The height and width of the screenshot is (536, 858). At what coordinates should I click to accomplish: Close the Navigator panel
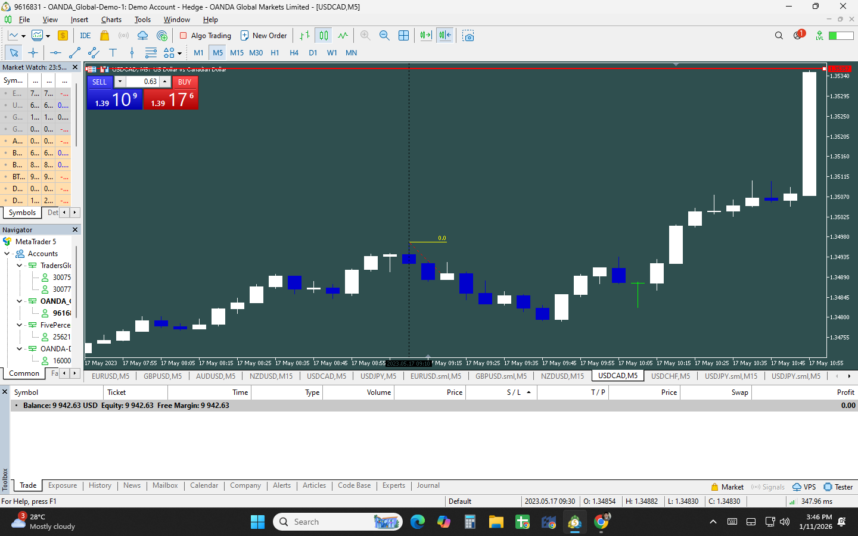pyautogui.click(x=75, y=230)
